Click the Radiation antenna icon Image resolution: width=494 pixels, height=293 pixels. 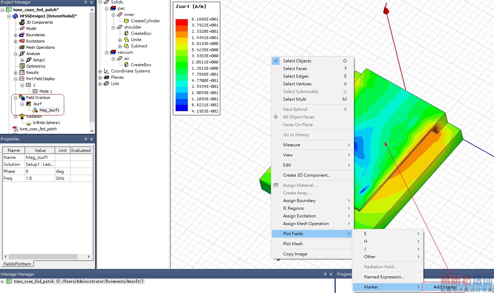click(x=22, y=116)
